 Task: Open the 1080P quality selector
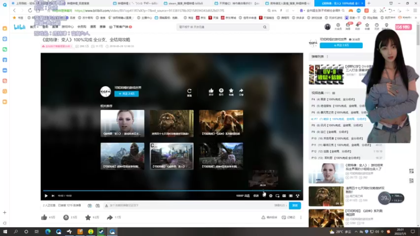tap(243, 196)
